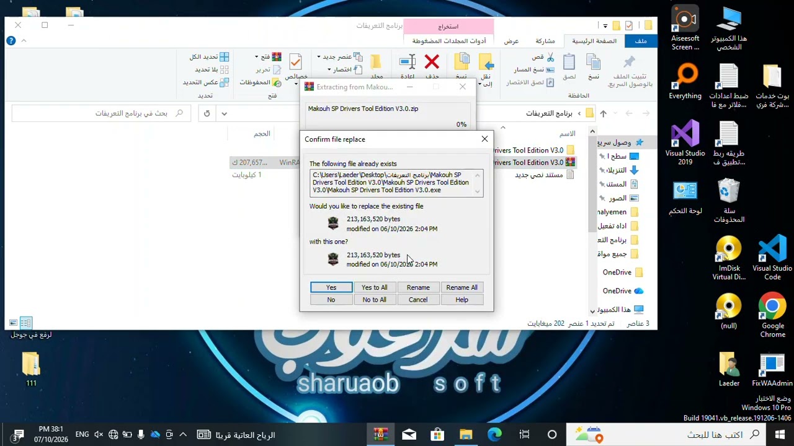The height and width of the screenshot is (446, 794).
Task: Open OneDrive cloud entry in navigation pane
Action: point(623,291)
